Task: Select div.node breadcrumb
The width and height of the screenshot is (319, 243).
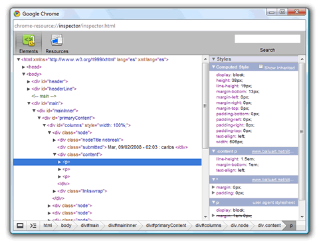Action: click(239, 225)
